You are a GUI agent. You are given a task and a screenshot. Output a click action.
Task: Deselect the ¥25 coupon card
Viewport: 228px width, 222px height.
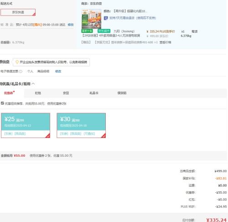[x=26, y=126]
